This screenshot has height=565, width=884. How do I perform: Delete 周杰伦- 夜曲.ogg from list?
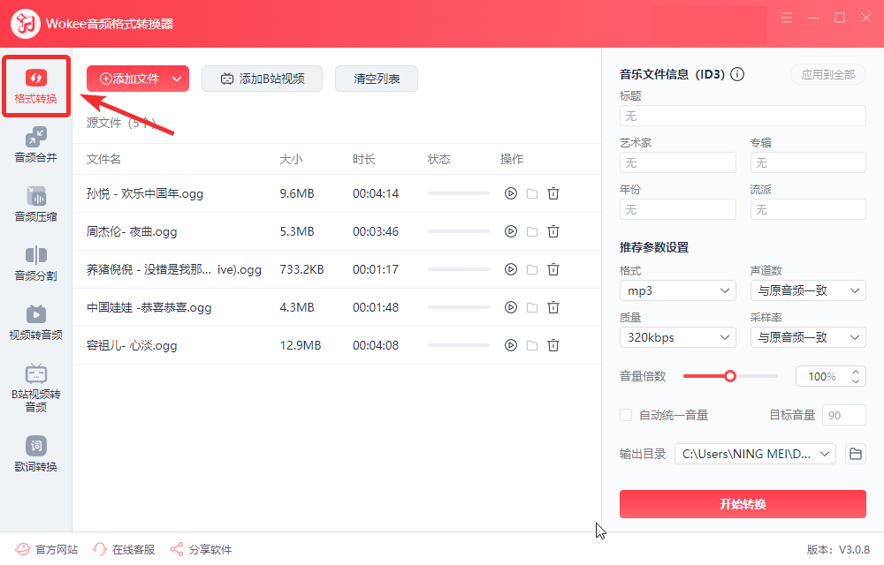[553, 231]
